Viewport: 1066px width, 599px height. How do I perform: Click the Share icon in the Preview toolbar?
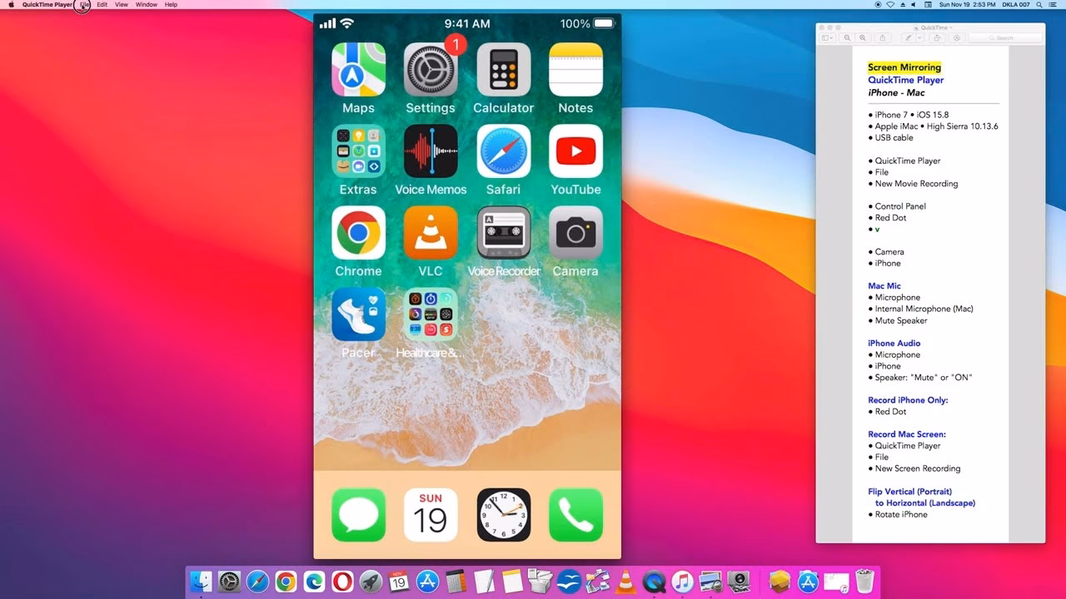883,37
